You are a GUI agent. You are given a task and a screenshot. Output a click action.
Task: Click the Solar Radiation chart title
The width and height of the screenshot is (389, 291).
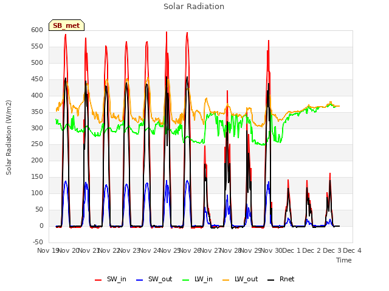pyautogui.click(x=194, y=7)
